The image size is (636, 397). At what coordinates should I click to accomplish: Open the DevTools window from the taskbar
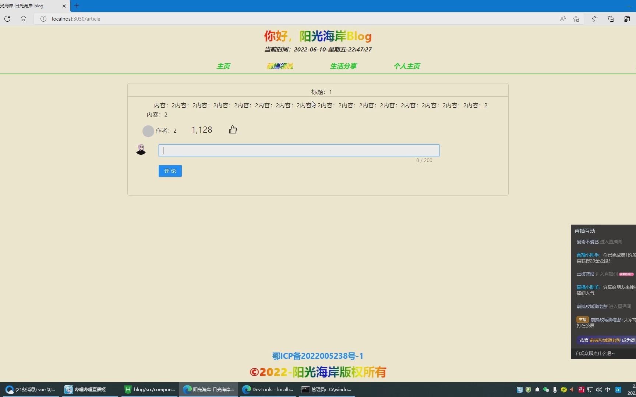(x=268, y=390)
